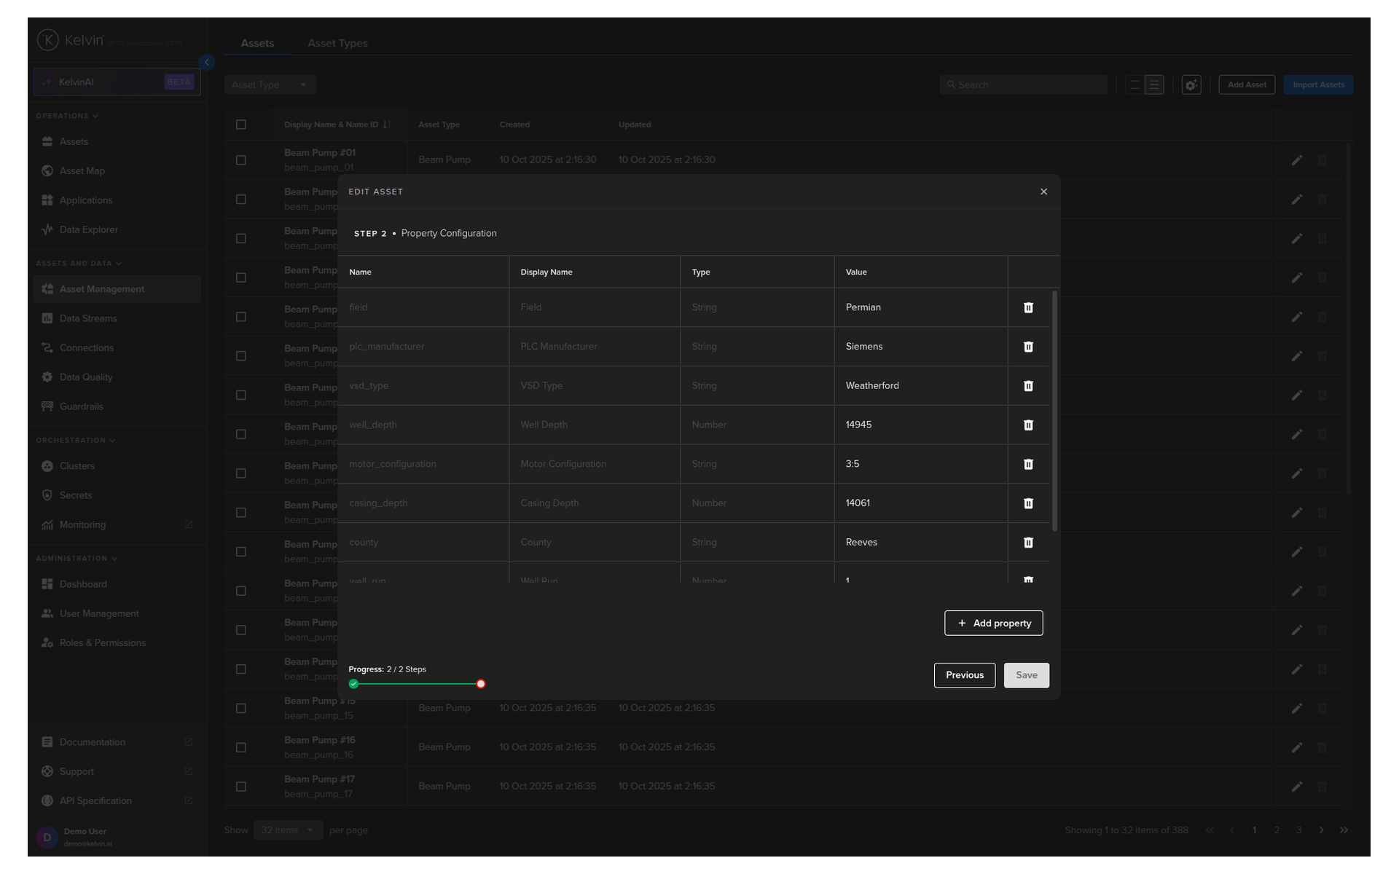Delete the plc_manufacturer property row
The image size is (1399, 874).
(1028, 347)
